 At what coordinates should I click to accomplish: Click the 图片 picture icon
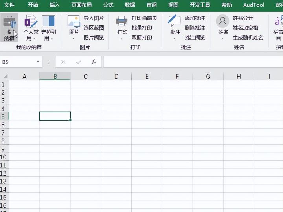[x=74, y=22]
